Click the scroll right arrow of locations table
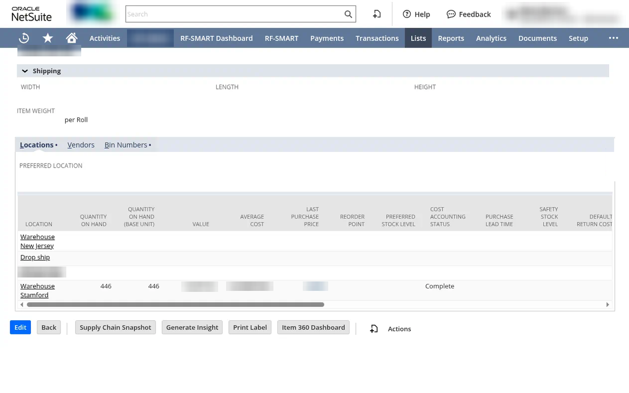 point(607,305)
